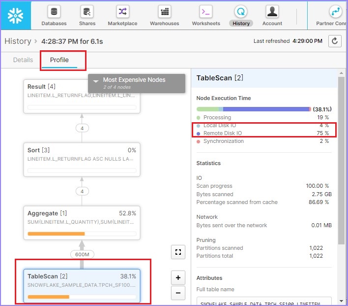Select the Aggregate [1] node
This screenshot has height=306, width=348.
click(82, 223)
